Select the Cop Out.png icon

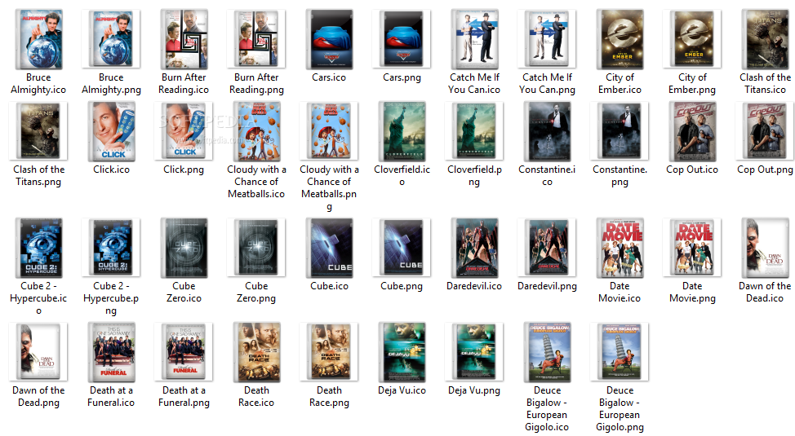click(765, 131)
